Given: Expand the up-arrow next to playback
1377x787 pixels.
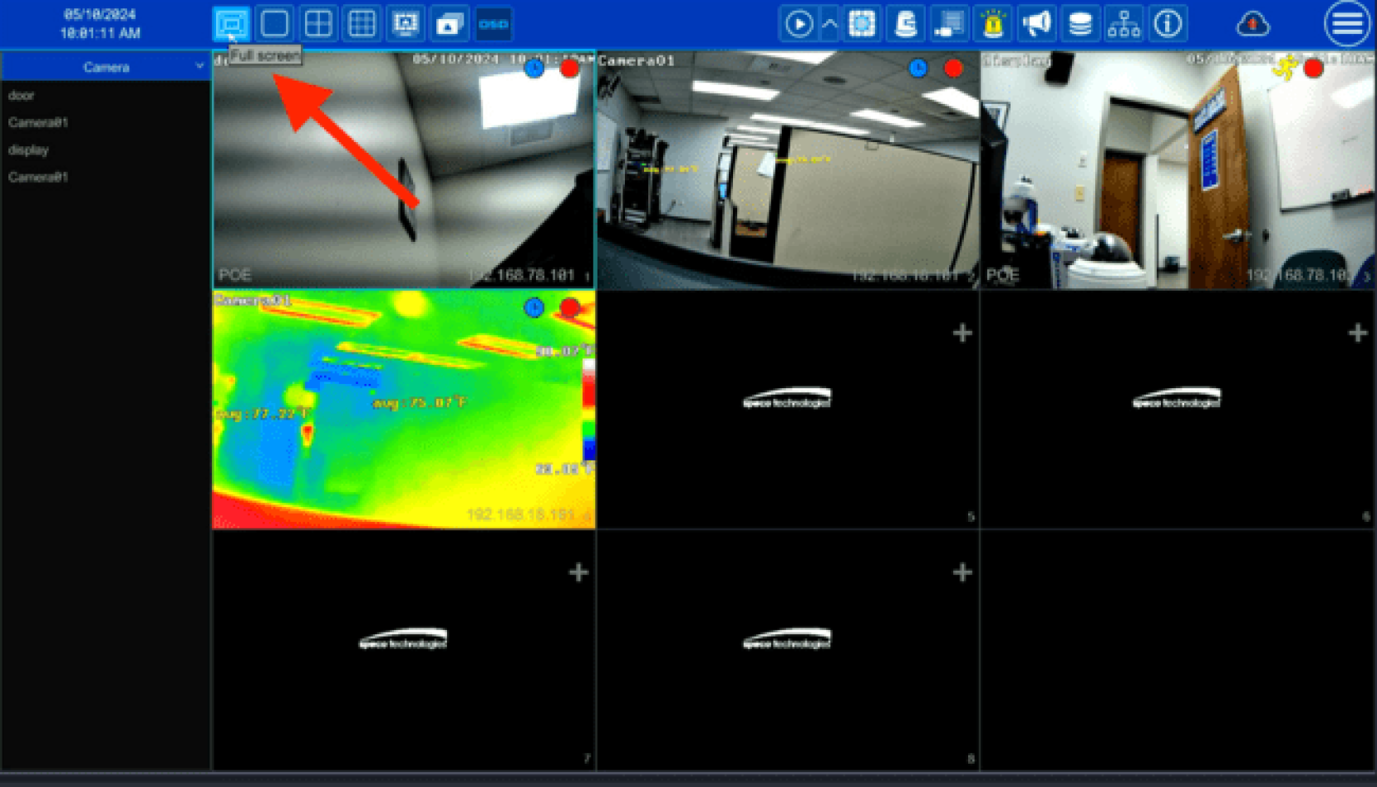Looking at the screenshot, I should click(x=829, y=24).
